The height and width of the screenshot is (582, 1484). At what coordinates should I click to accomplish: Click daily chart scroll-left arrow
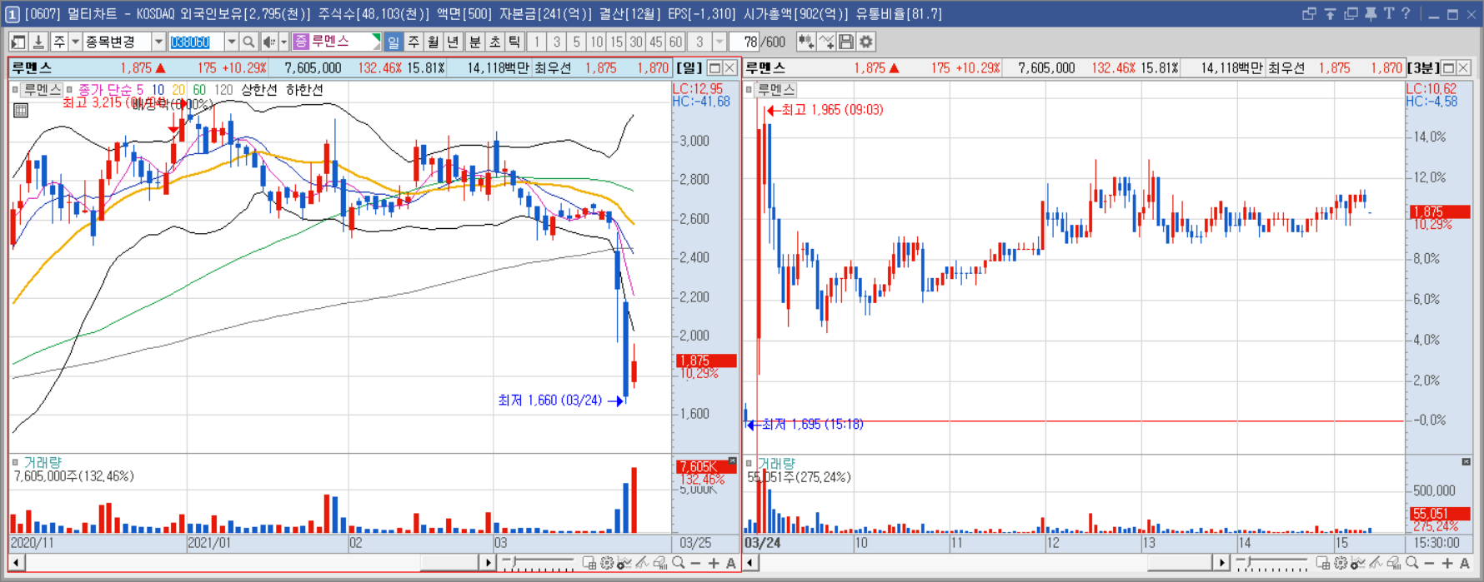point(16,564)
